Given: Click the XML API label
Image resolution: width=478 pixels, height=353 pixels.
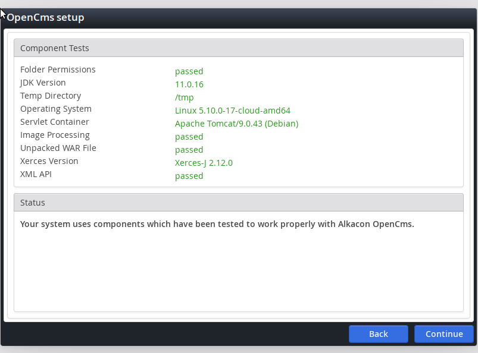Looking at the screenshot, I should 36,174.
